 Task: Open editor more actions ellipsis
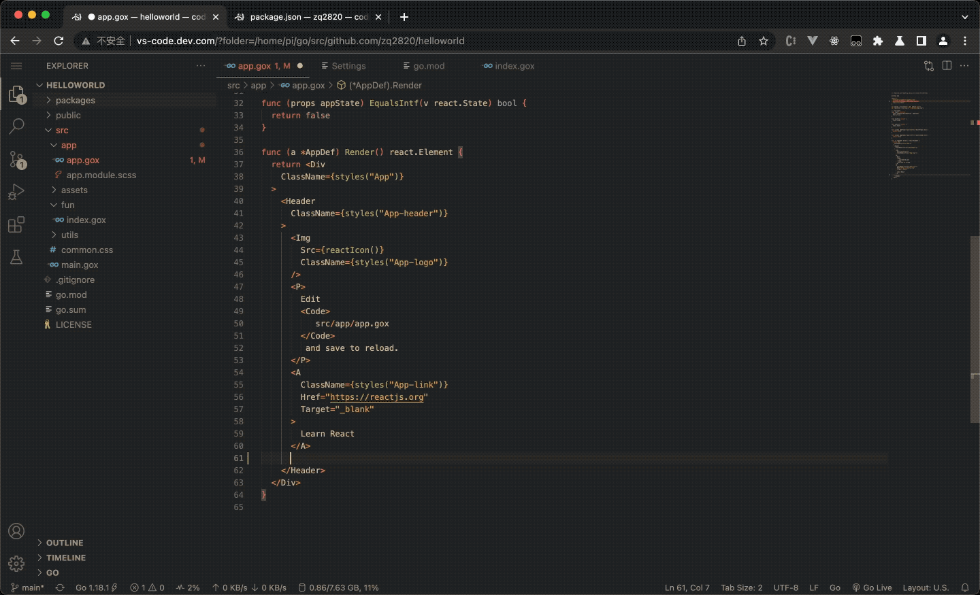(x=964, y=66)
